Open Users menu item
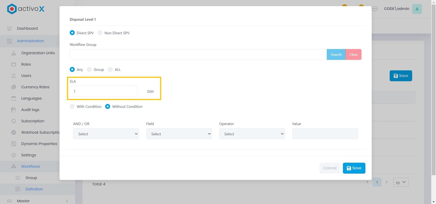Screen dimensions: 436x204 (x=26, y=76)
